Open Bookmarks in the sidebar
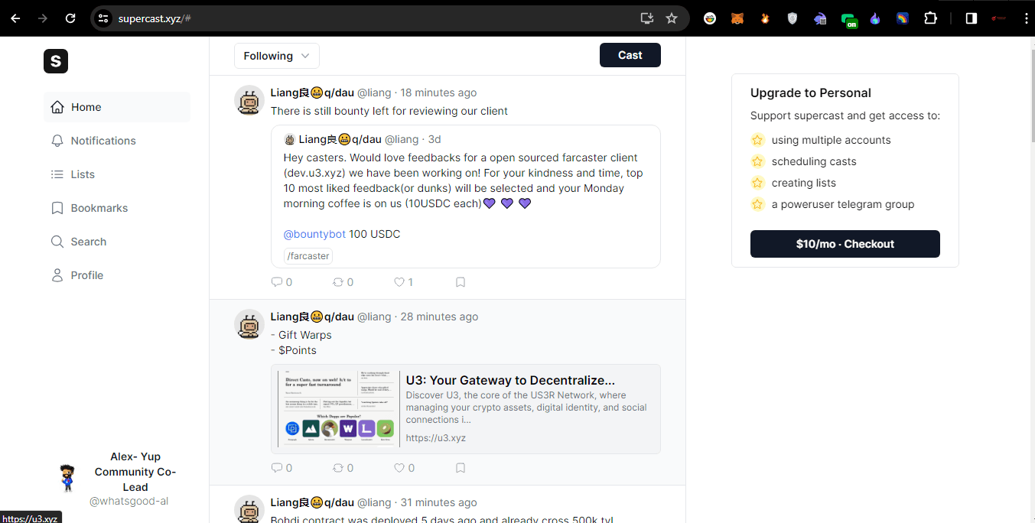Screen dimensions: 1035x523 coord(99,208)
